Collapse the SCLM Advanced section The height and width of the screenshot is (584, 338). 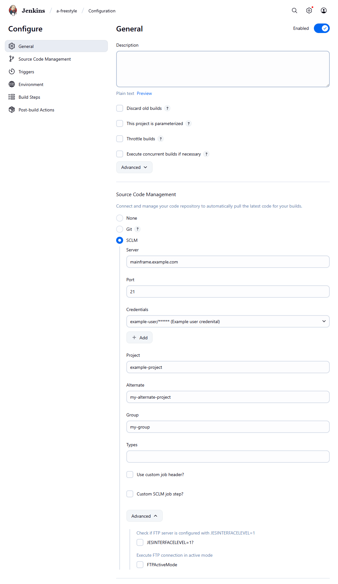[144, 516]
